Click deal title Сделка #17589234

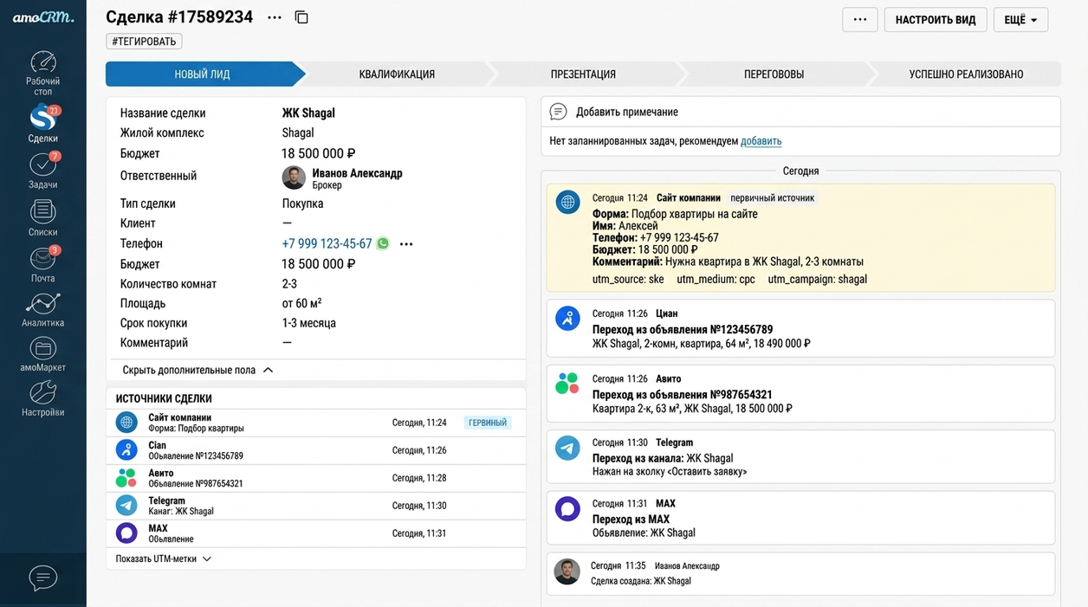coord(179,17)
